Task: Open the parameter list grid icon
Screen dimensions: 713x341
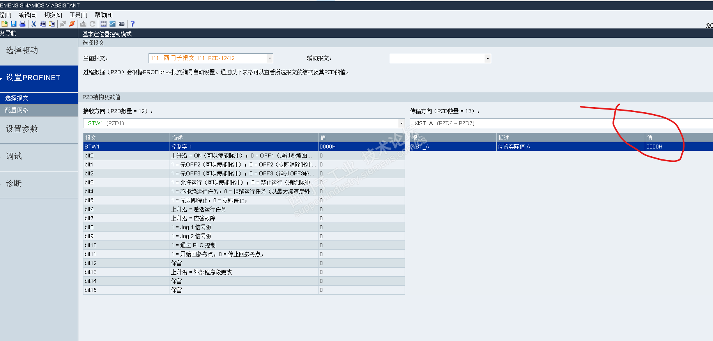Action: pyautogui.click(x=104, y=24)
